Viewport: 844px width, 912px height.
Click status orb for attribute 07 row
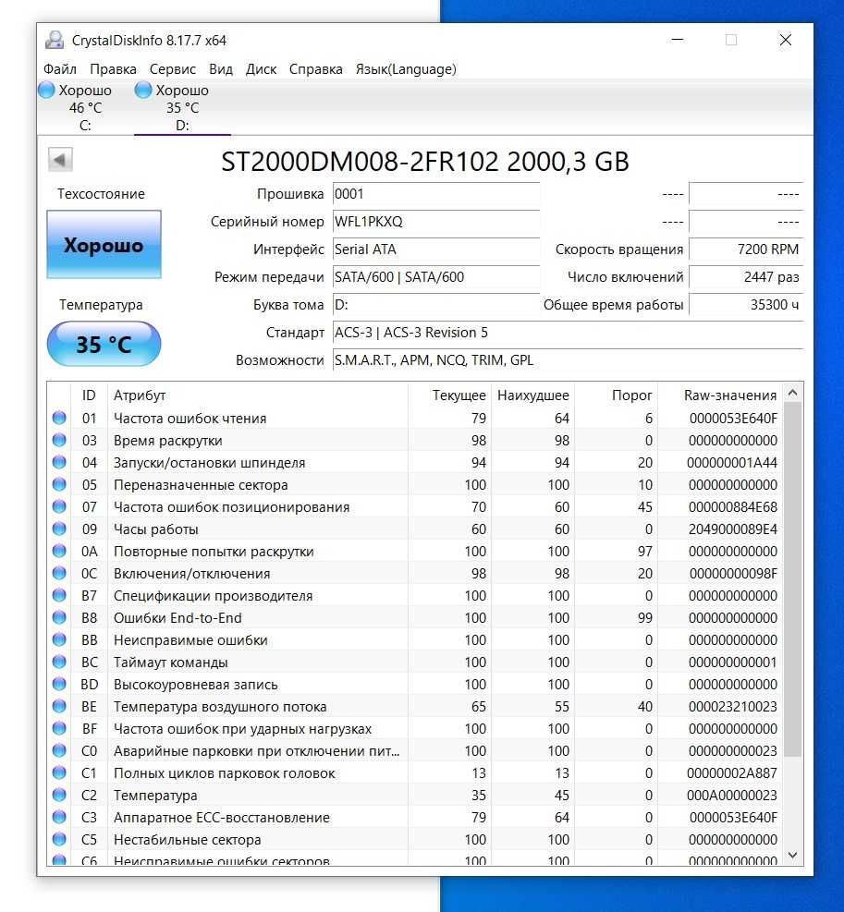tap(59, 506)
